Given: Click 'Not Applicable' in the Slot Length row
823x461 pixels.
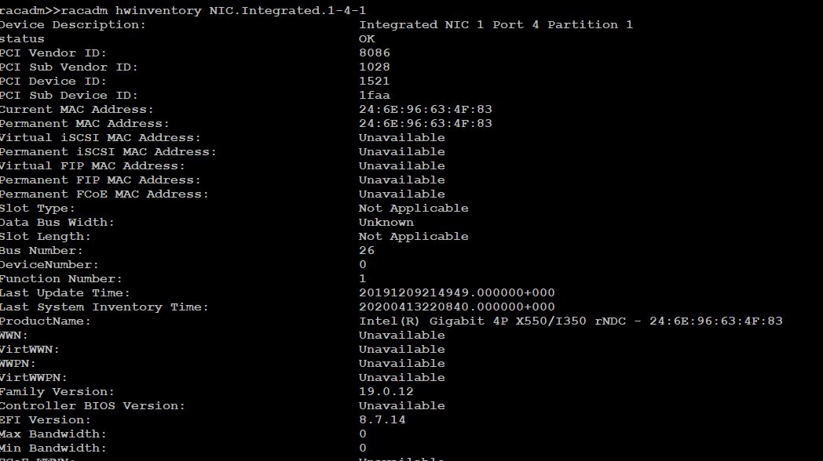Looking at the screenshot, I should pos(414,237).
